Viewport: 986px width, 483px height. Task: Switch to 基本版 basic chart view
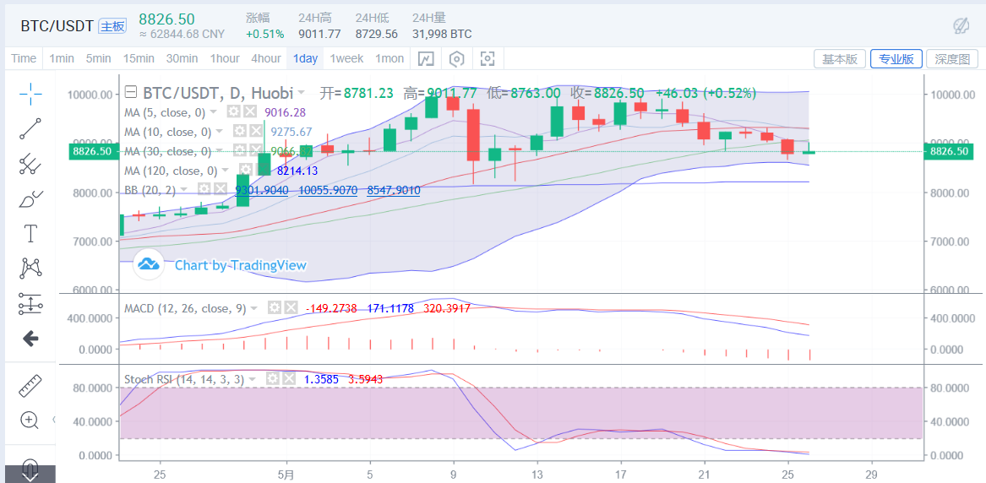[840, 59]
